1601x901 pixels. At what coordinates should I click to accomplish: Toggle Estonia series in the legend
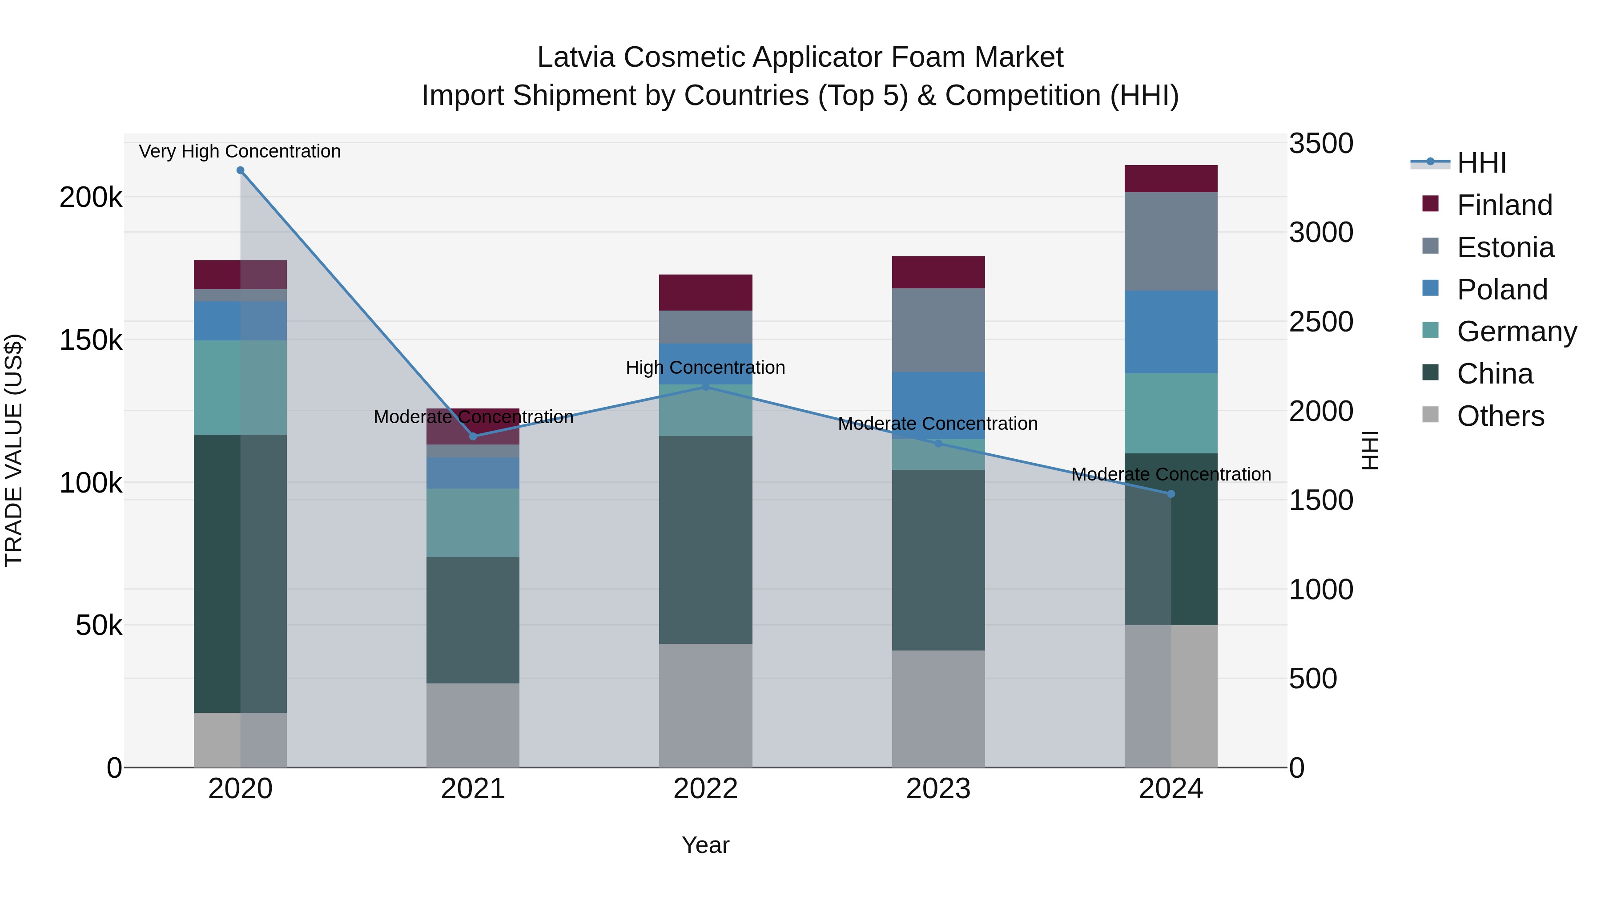pyautogui.click(x=1488, y=247)
